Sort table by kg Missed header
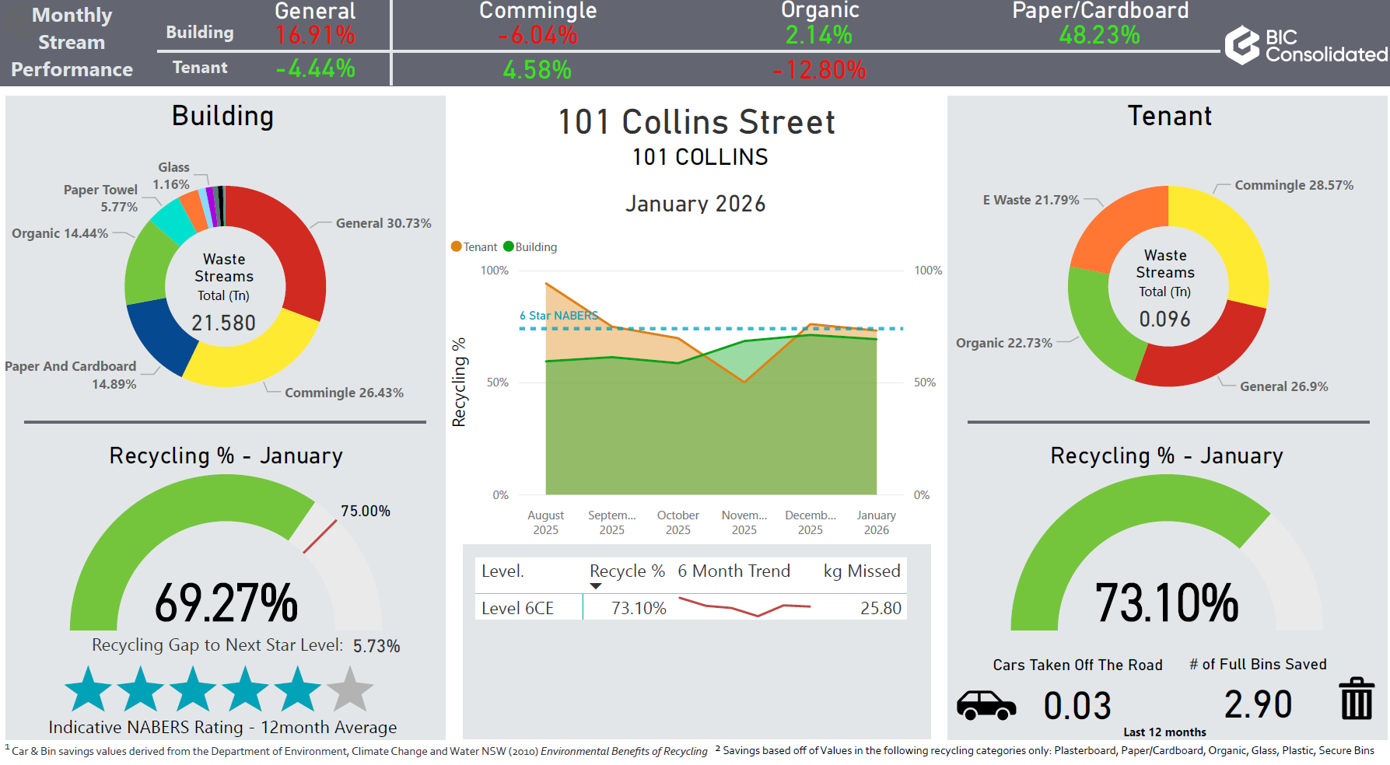This screenshot has width=1390, height=765. point(861,571)
